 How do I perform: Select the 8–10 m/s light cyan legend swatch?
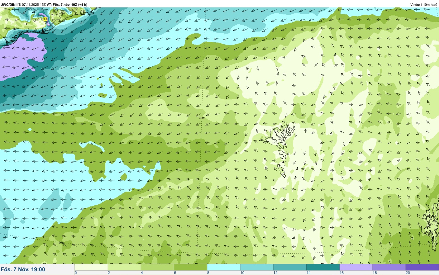point(224,267)
